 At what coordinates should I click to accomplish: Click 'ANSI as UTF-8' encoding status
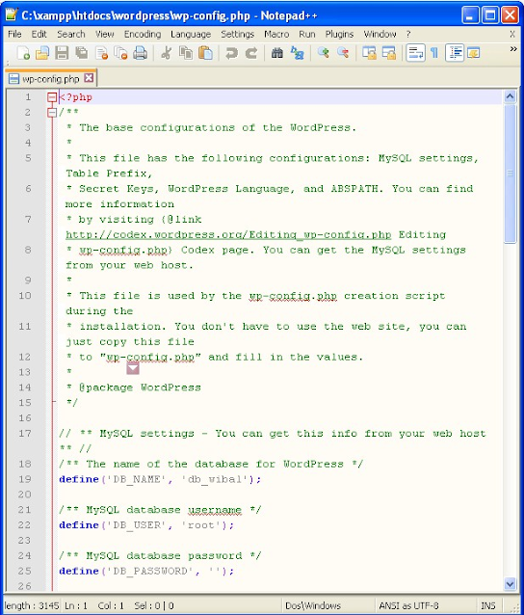point(408,605)
